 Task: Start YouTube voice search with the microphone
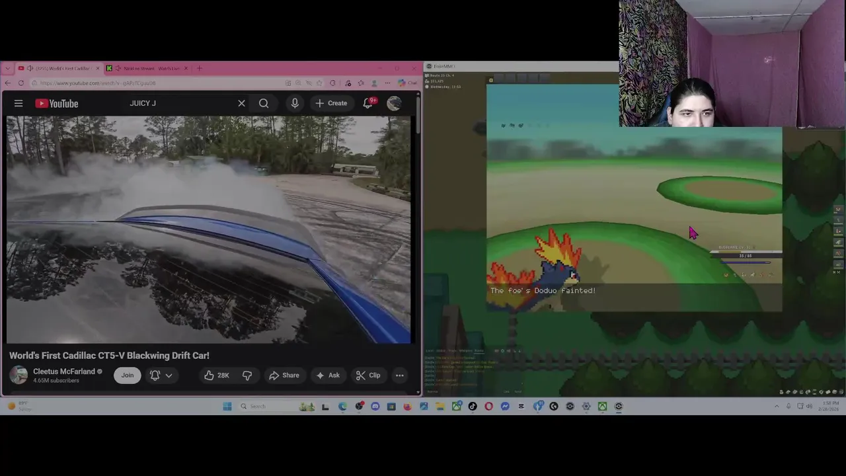click(295, 103)
